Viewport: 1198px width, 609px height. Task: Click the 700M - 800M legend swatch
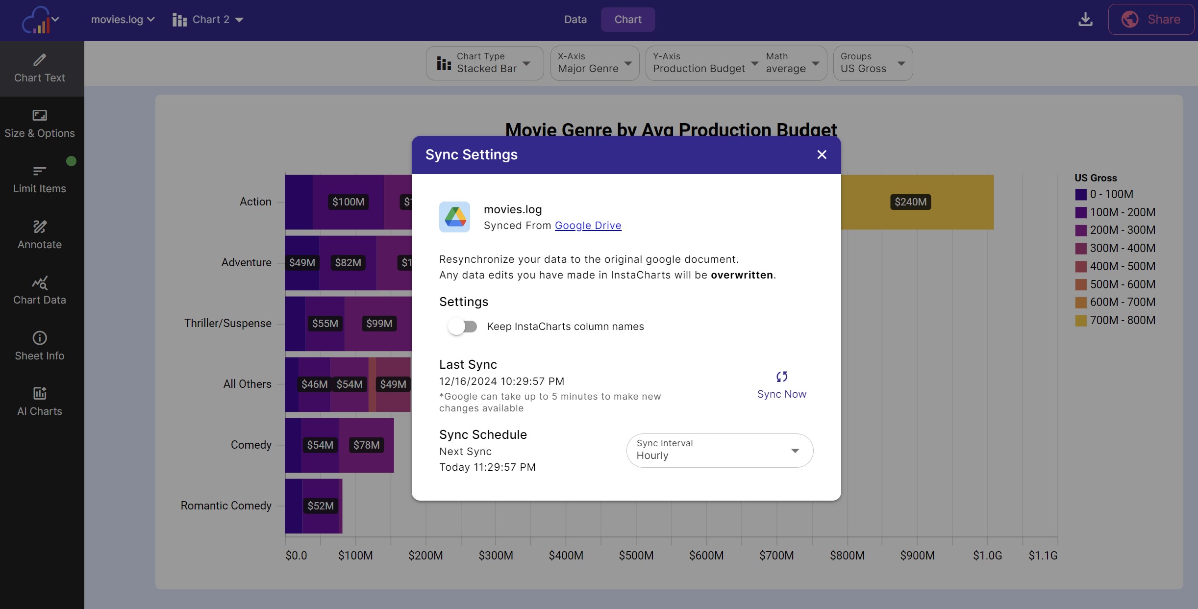1081,321
